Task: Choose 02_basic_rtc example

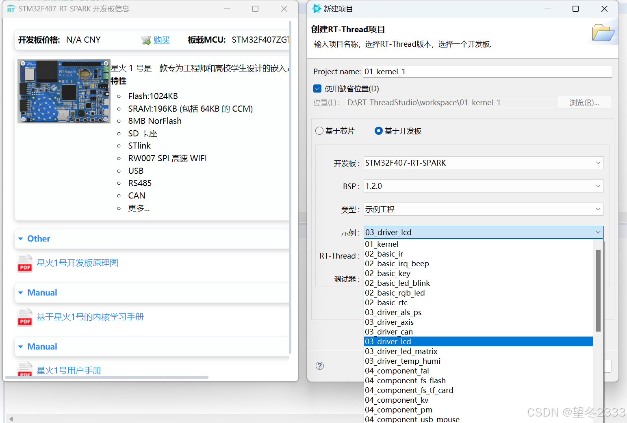Action: coord(478,302)
